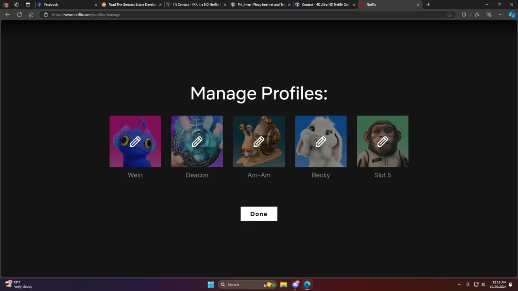Open the Windows Start menu

coord(211,285)
